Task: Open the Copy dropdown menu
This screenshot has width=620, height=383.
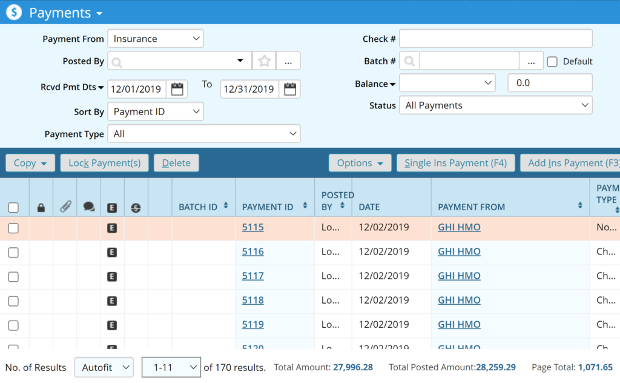Action: click(30, 163)
